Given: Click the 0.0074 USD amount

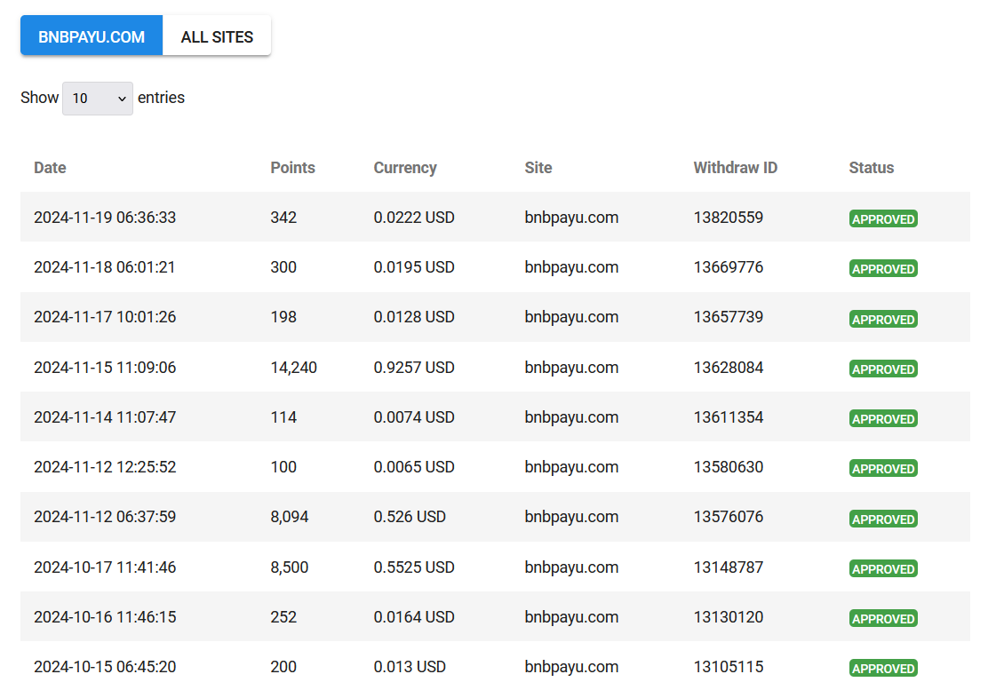Looking at the screenshot, I should (x=414, y=417).
